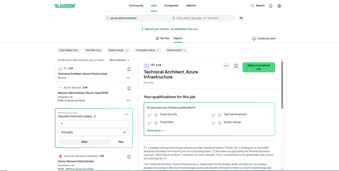Click the location pin icon
This screenshot has width=339, height=171.
click(x=173, y=18)
